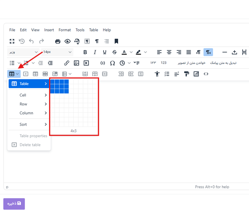Click the print icon

(57, 41)
